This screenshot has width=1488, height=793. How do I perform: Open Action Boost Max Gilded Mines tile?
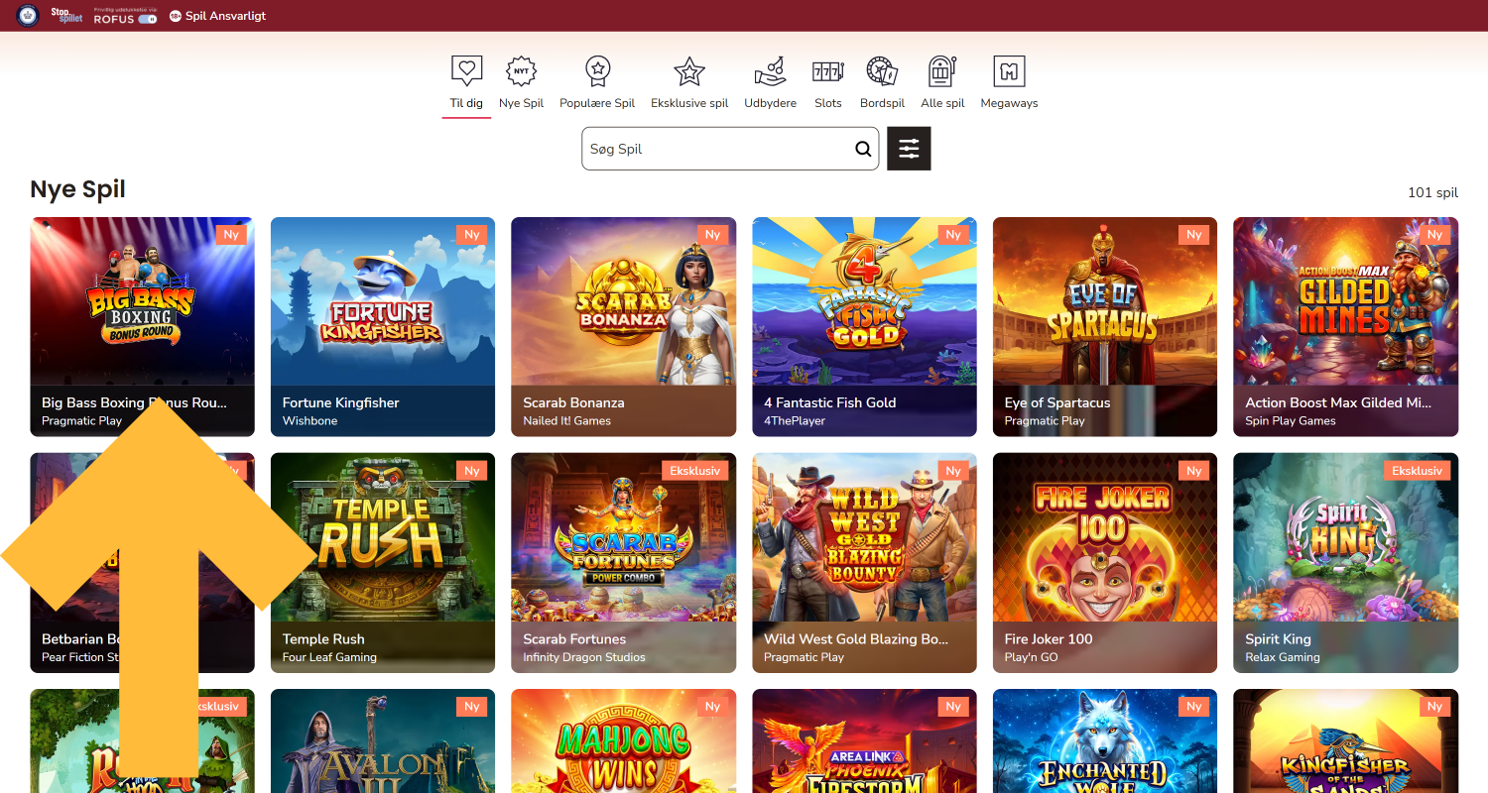(1345, 327)
